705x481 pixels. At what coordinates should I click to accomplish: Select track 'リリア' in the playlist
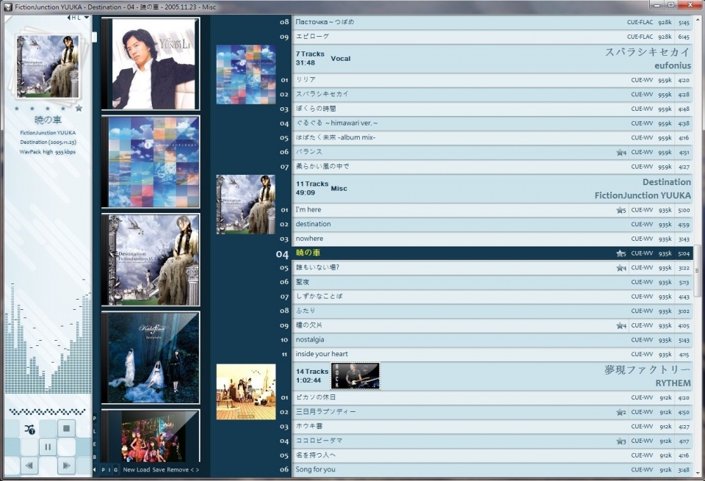pyautogui.click(x=492, y=80)
